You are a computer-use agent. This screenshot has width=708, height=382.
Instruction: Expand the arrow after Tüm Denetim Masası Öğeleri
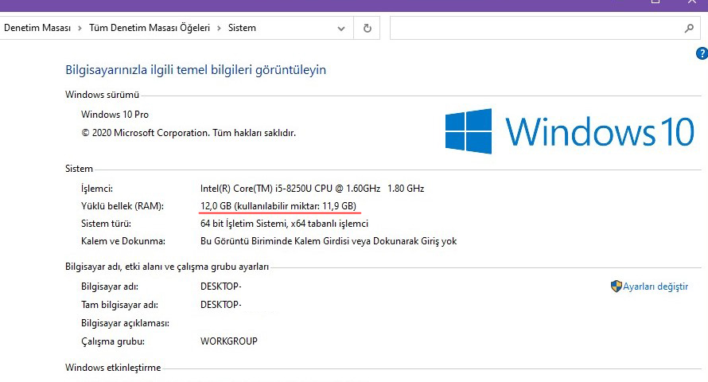218,28
